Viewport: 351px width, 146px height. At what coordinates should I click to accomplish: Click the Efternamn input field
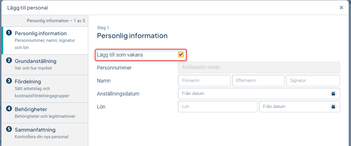[x=258, y=81]
